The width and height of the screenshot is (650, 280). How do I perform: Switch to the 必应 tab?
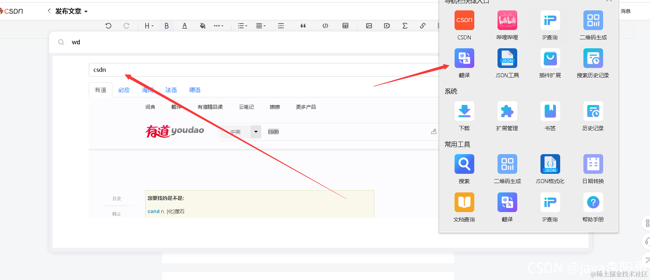(x=124, y=90)
